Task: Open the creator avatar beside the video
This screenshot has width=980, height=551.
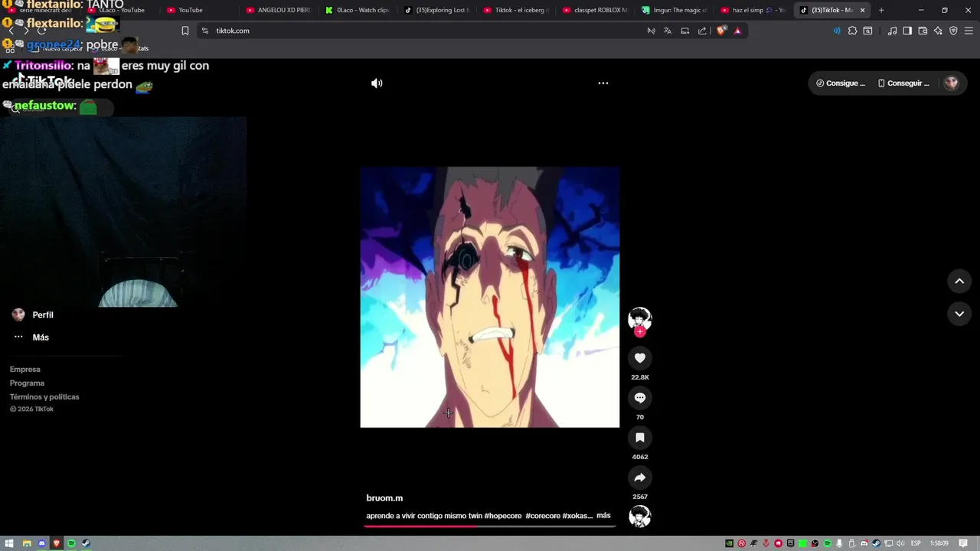Action: (x=640, y=318)
